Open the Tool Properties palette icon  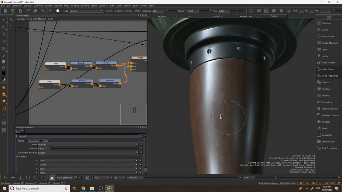319,148
